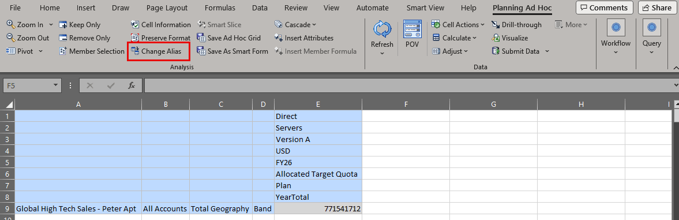Image resolution: width=679 pixels, height=220 pixels.
Task: Click the Insert Function fx button
Action: [132, 85]
